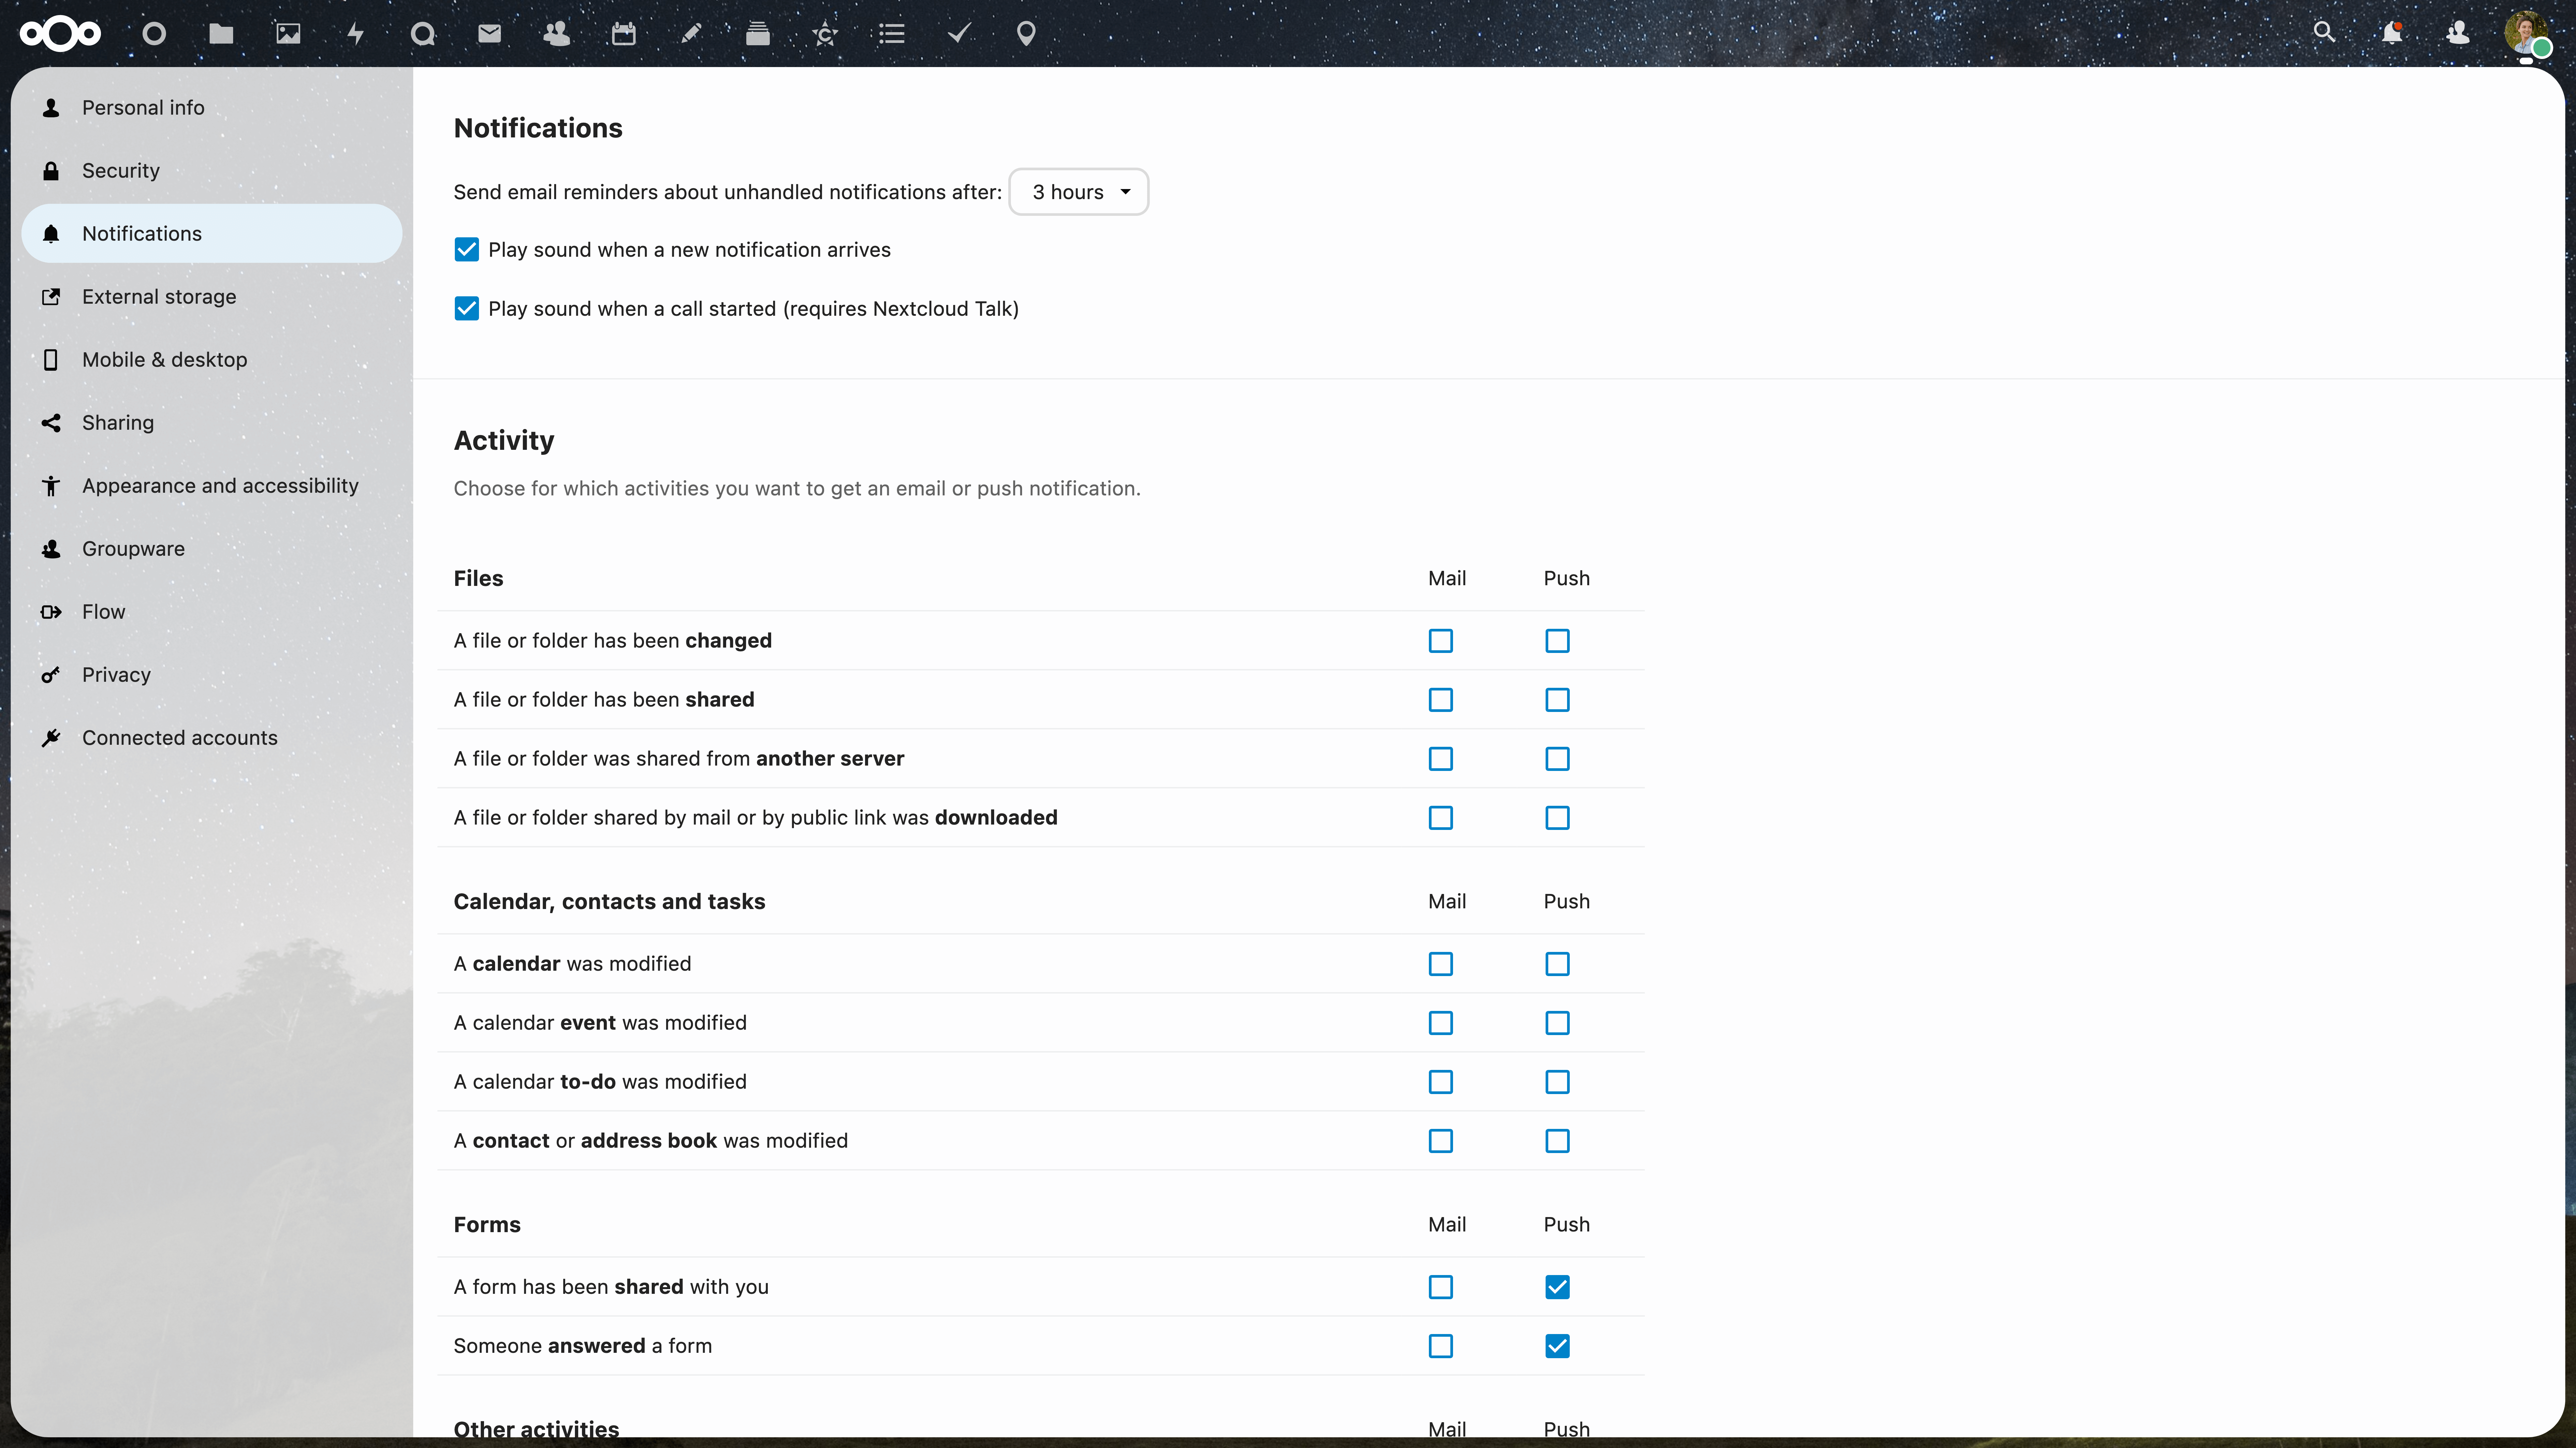
Task: Click the Activity section heading
Action: 504,441
